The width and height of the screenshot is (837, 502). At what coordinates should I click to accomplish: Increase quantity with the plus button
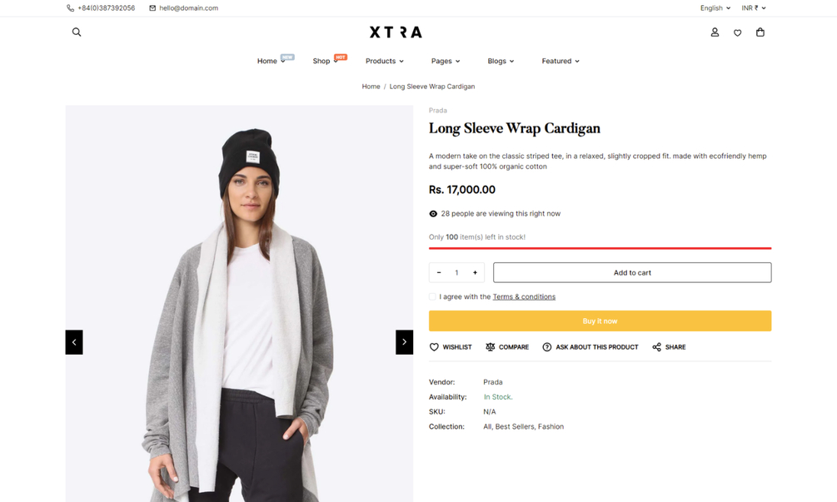[x=475, y=272]
